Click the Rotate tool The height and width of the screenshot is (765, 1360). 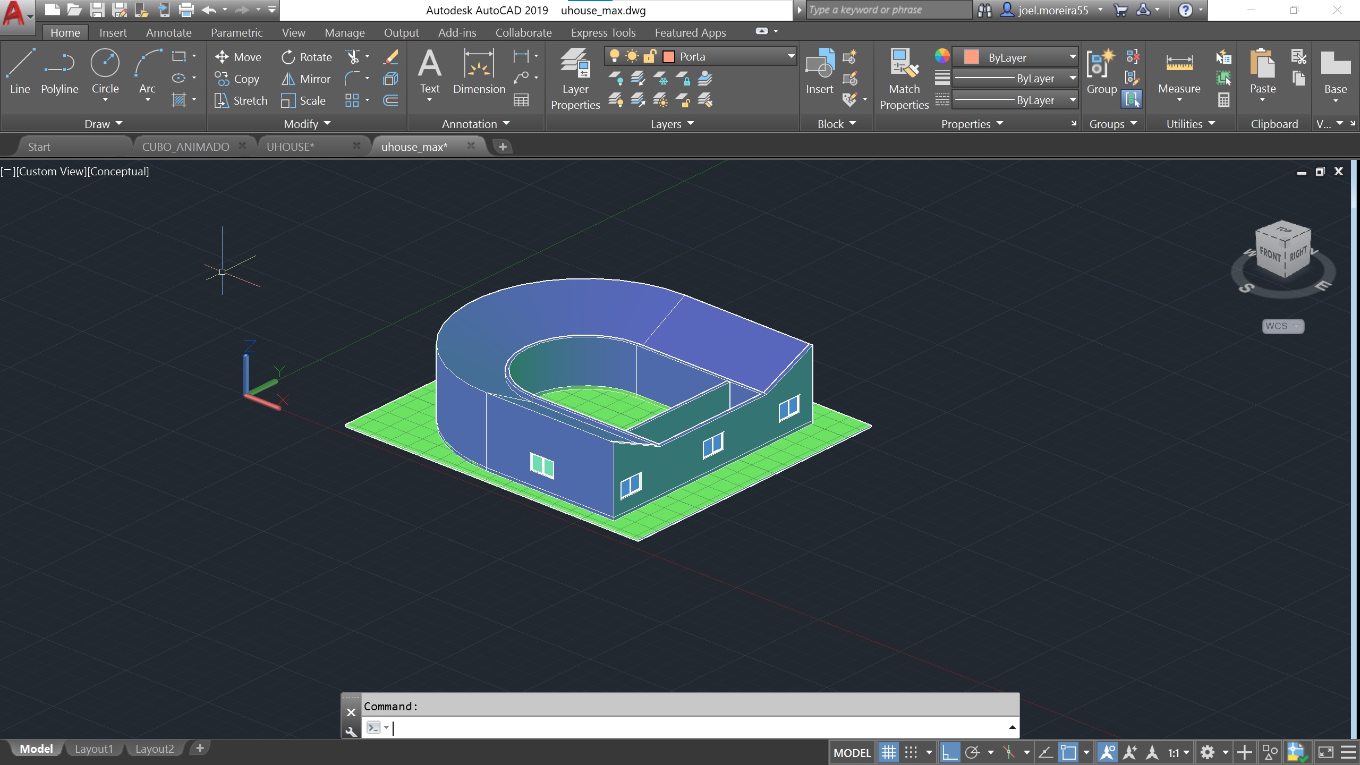(x=307, y=57)
